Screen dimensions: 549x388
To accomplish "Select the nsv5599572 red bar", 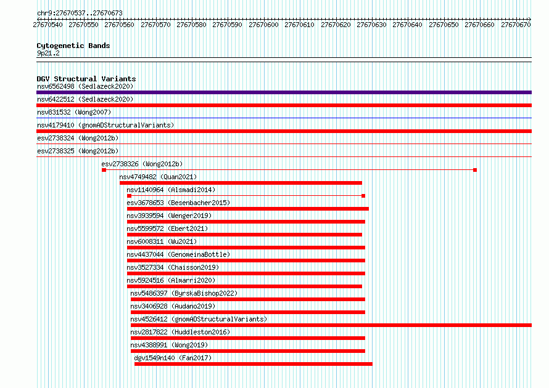I will (244, 235).
